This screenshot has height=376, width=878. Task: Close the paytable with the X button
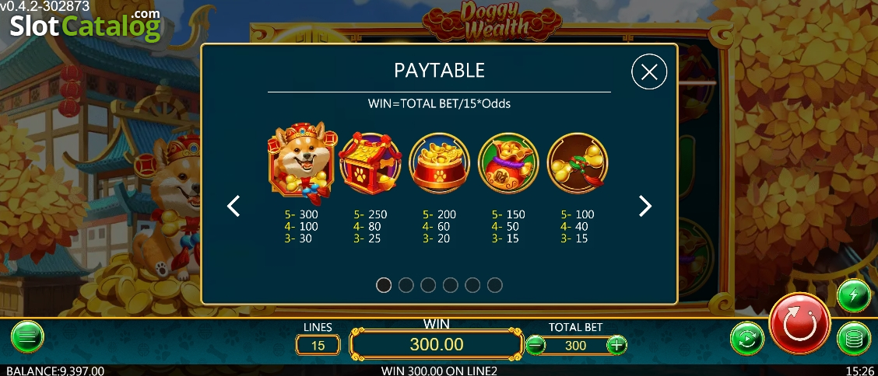point(649,72)
